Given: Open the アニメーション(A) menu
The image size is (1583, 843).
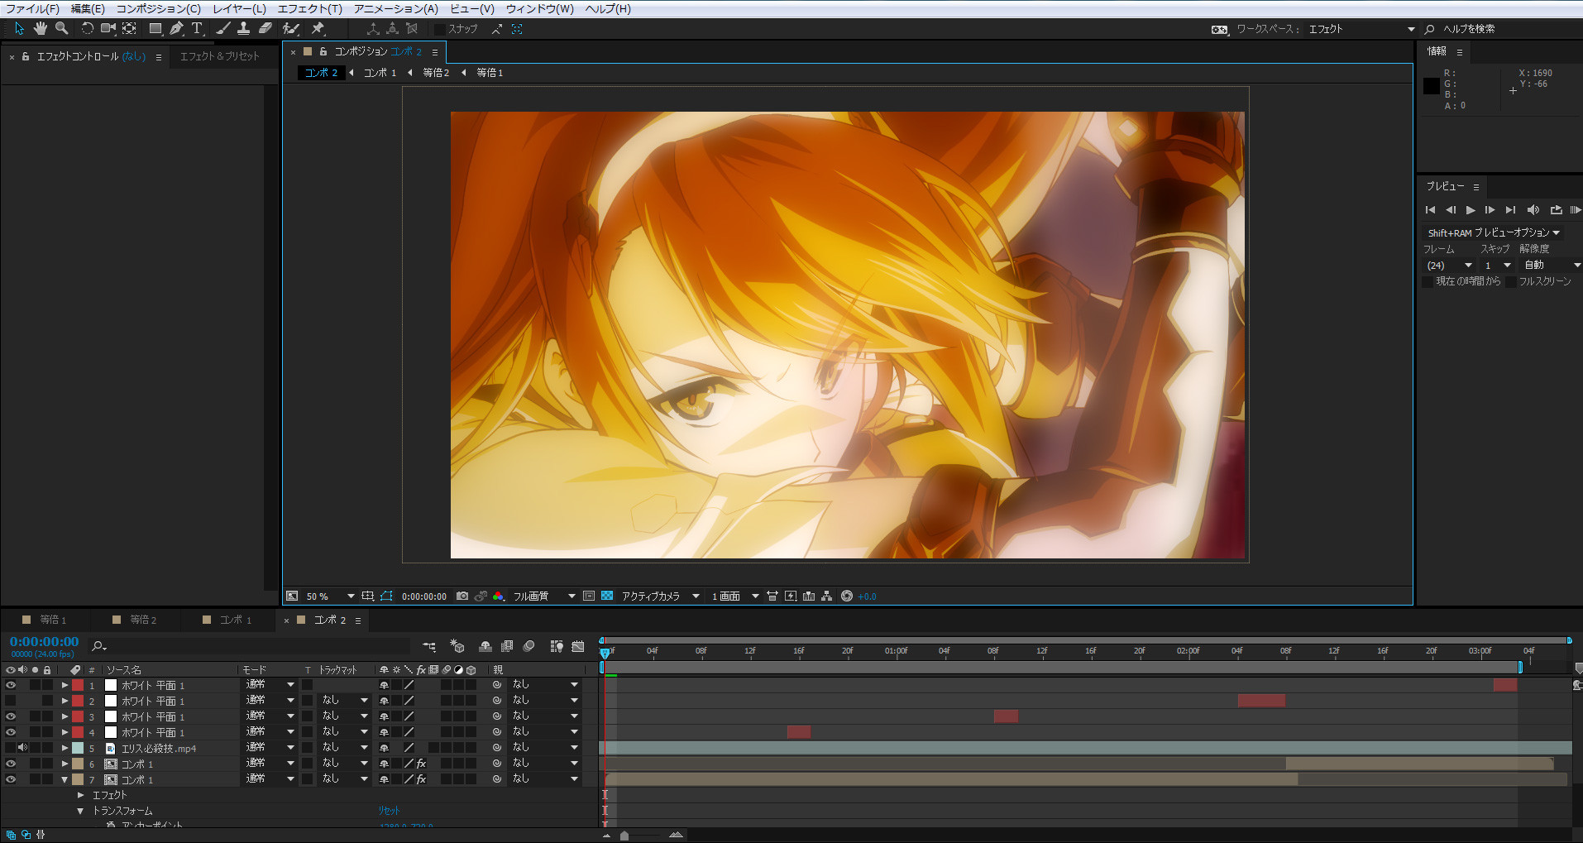Looking at the screenshot, I should [x=396, y=8].
